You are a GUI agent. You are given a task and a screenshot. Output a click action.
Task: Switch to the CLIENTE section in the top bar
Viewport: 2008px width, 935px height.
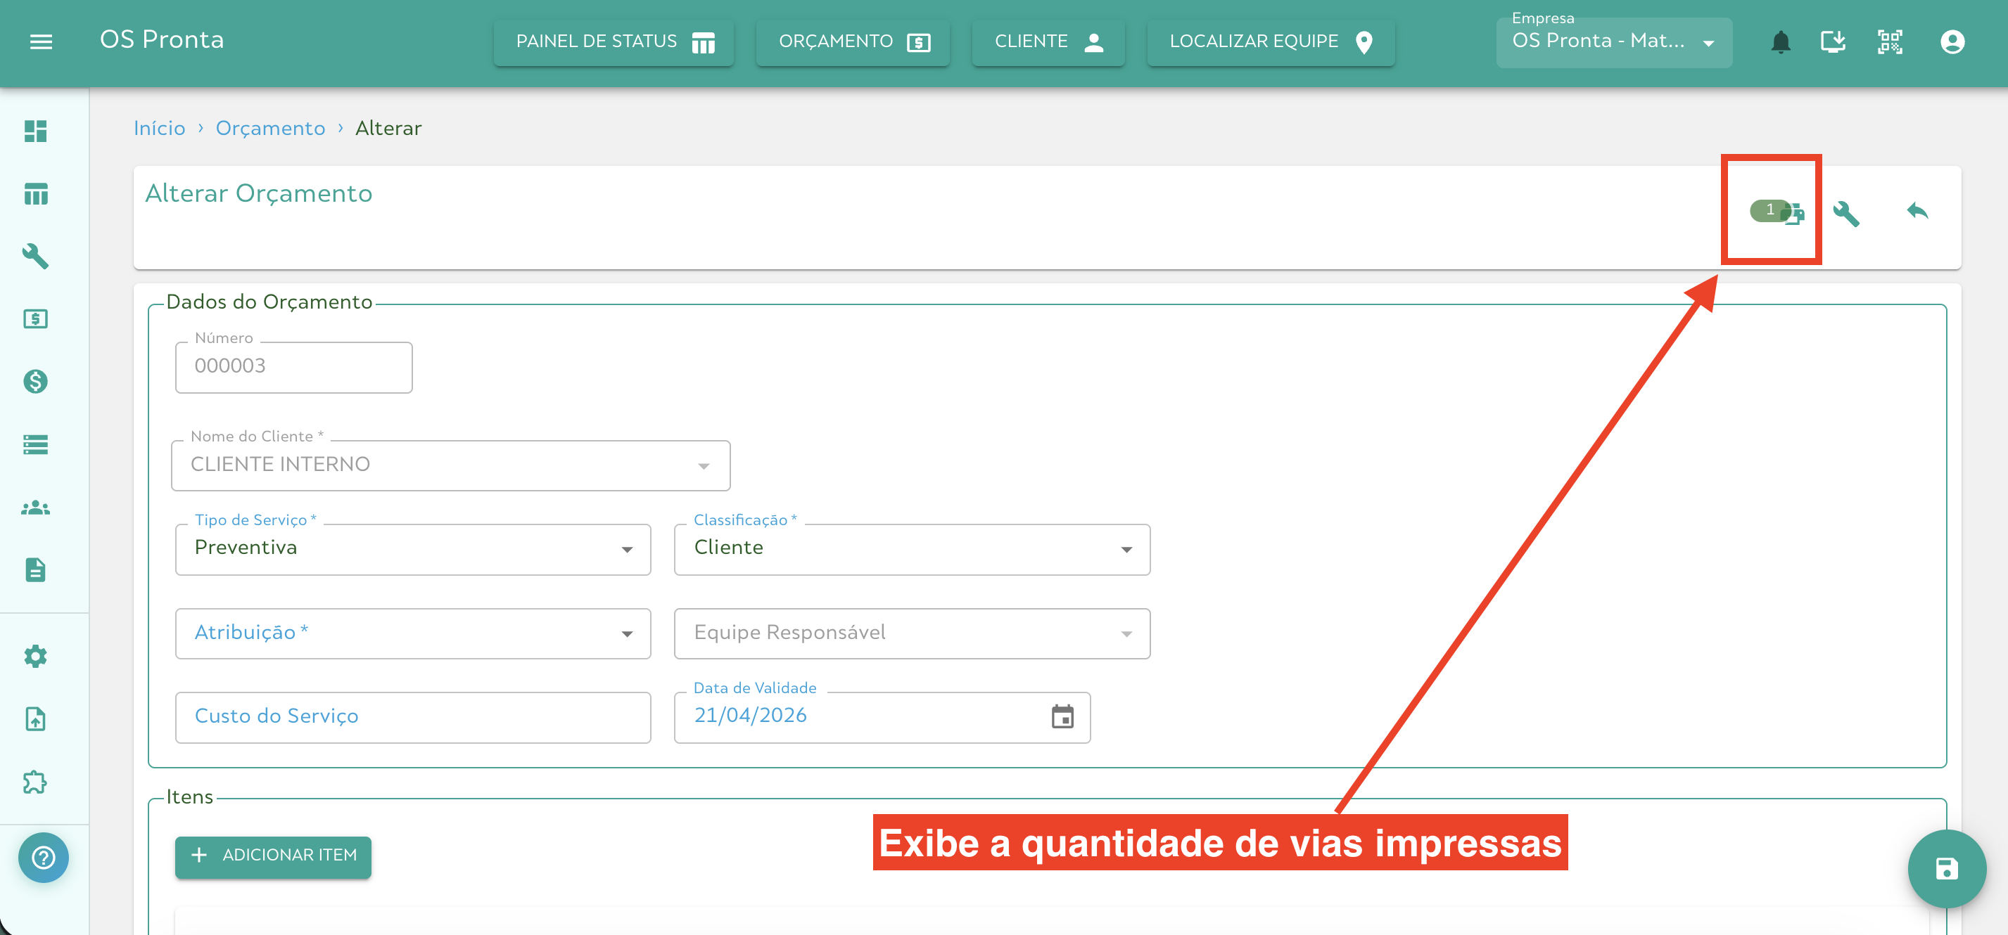1048,41
